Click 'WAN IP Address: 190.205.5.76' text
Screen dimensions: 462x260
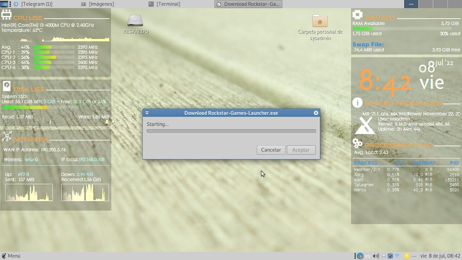(35, 150)
